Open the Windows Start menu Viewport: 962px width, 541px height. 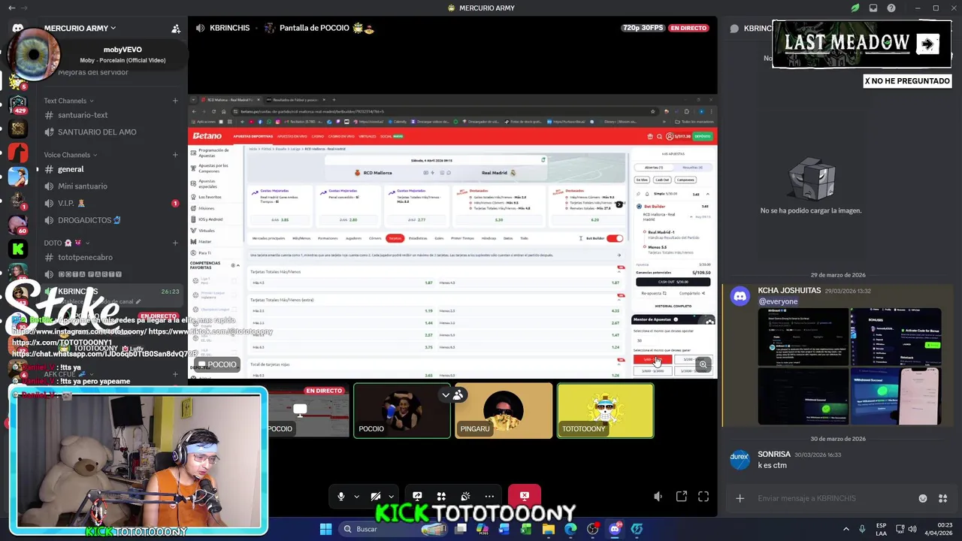(326, 529)
